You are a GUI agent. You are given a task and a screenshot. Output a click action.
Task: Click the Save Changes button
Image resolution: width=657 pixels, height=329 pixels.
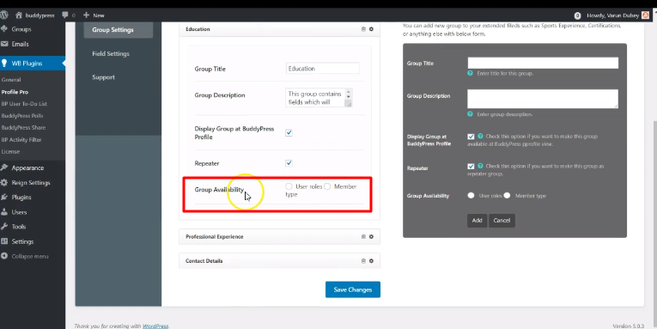pyautogui.click(x=353, y=289)
